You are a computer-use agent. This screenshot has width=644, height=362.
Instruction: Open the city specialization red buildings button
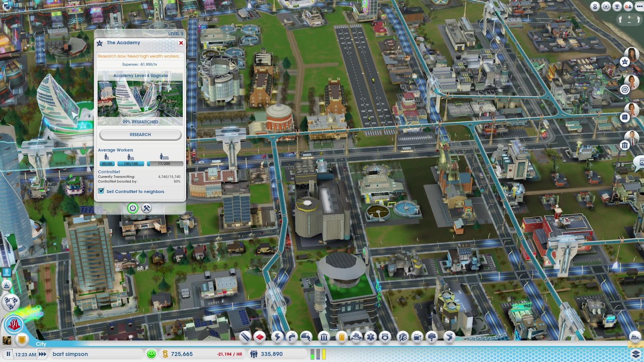click(x=14, y=325)
